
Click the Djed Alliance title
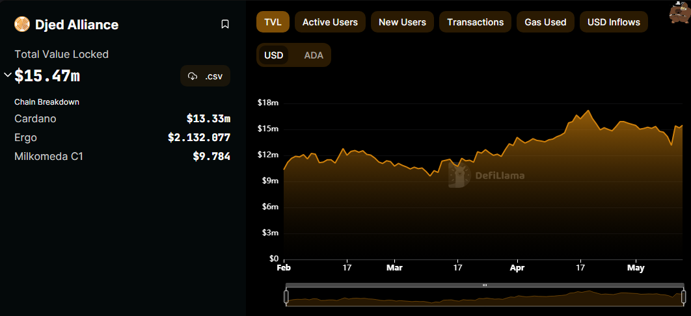click(77, 25)
